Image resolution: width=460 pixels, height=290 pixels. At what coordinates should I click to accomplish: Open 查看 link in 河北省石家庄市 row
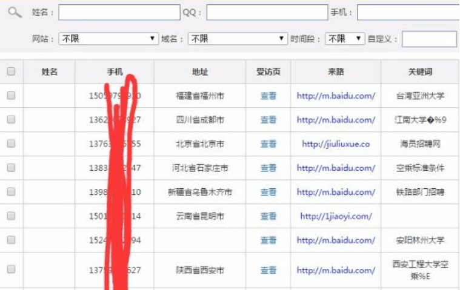(x=268, y=168)
